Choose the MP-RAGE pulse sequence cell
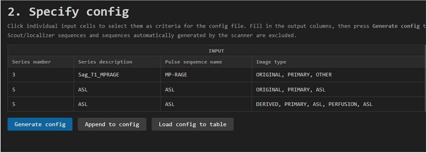The width and height of the screenshot is (427, 153). coord(206,75)
